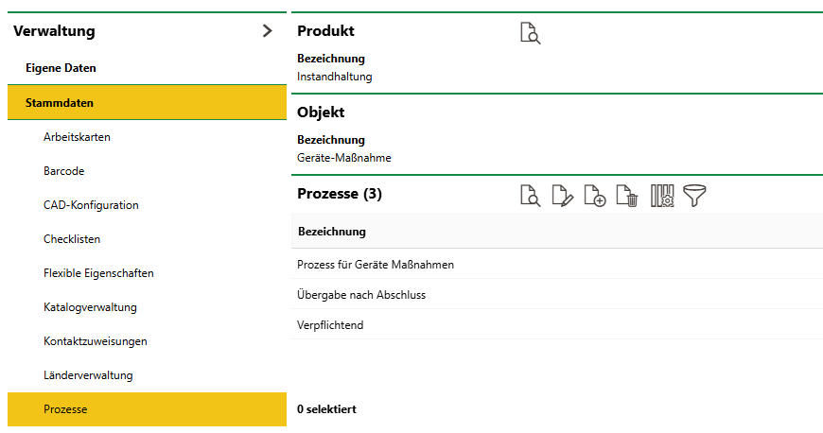Viewport: 823px width, 433px height.
Task: Click the view details icon beside Produkt
Action: [530, 34]
